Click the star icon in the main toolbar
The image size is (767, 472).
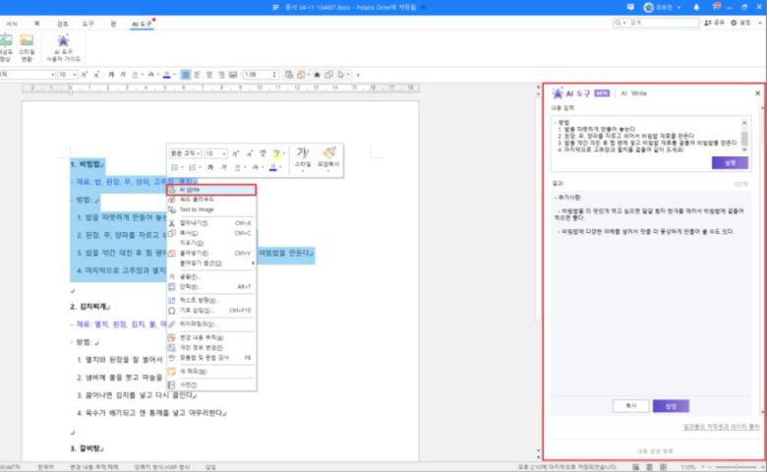pyautogui.click(x=317, y=75)
